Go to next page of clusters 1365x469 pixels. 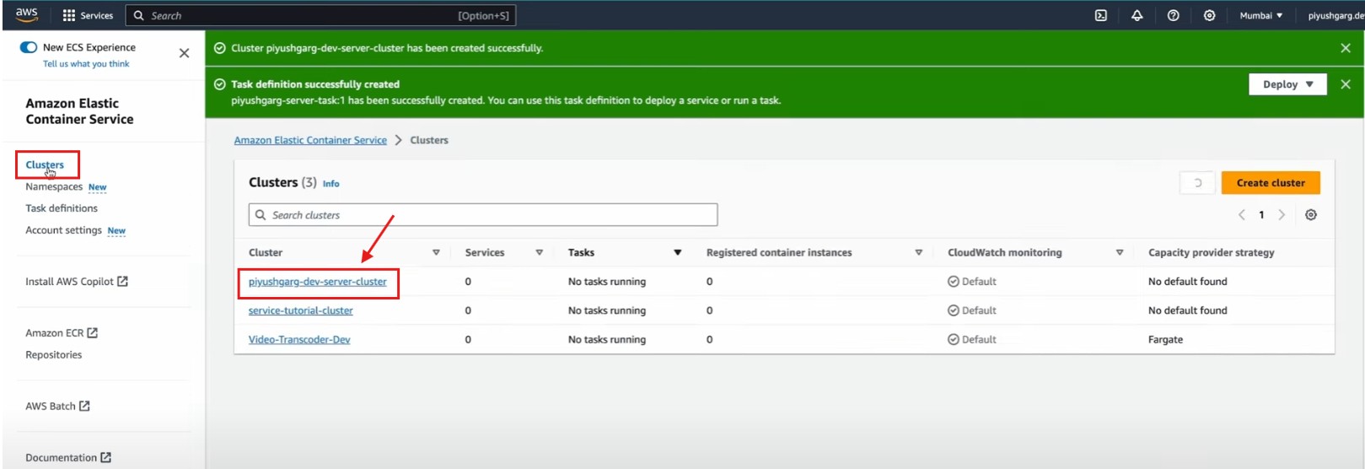pos(1282,215)
